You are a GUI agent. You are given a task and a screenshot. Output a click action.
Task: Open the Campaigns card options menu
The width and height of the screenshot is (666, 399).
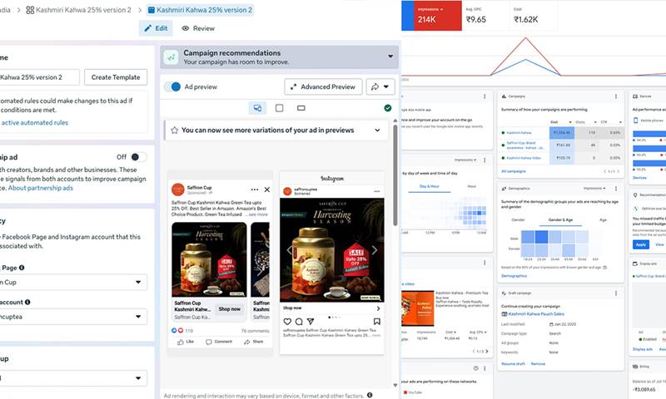pos(616,96)
